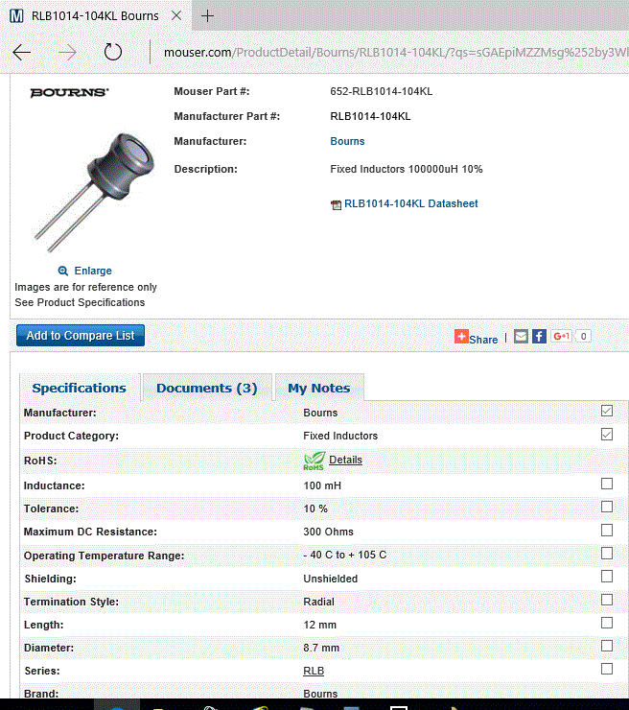Open a new browser tab with the plus icon
The width and height of the screenshot is (629, 710).
pyautogui.click(x=207, y=16)
